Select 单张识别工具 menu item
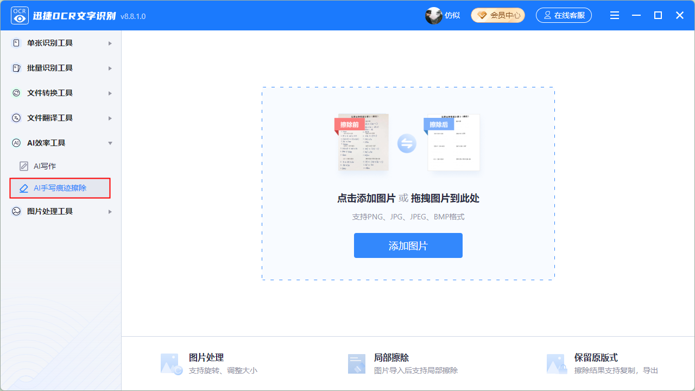 [x=61, y=43]
